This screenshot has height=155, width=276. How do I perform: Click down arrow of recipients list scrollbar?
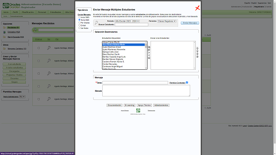pyautogui.click(x=194, y=68)
